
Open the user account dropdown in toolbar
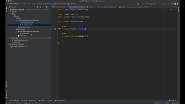(138, 4)
